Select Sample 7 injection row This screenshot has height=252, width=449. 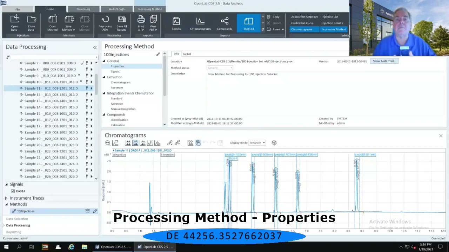coord(50,63)
